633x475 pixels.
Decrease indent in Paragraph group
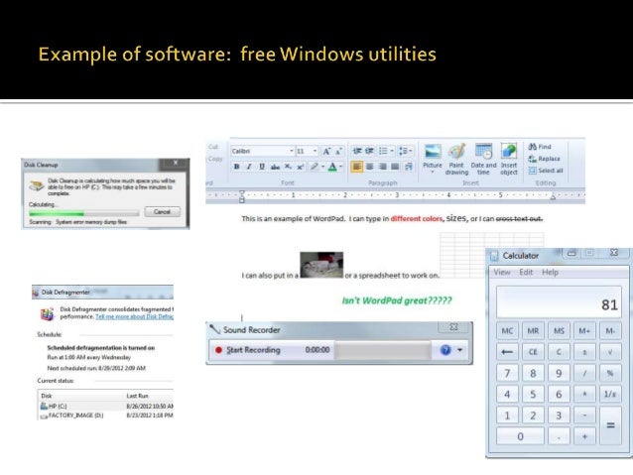[x=357, y=151]
